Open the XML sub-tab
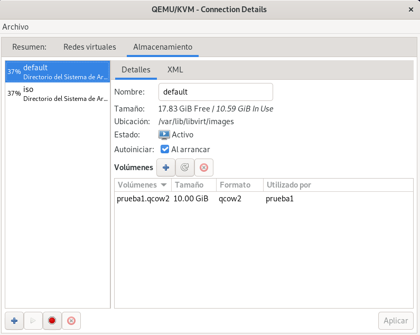The height and width of the screenshot is (335, 420). [x=175, y=70]
